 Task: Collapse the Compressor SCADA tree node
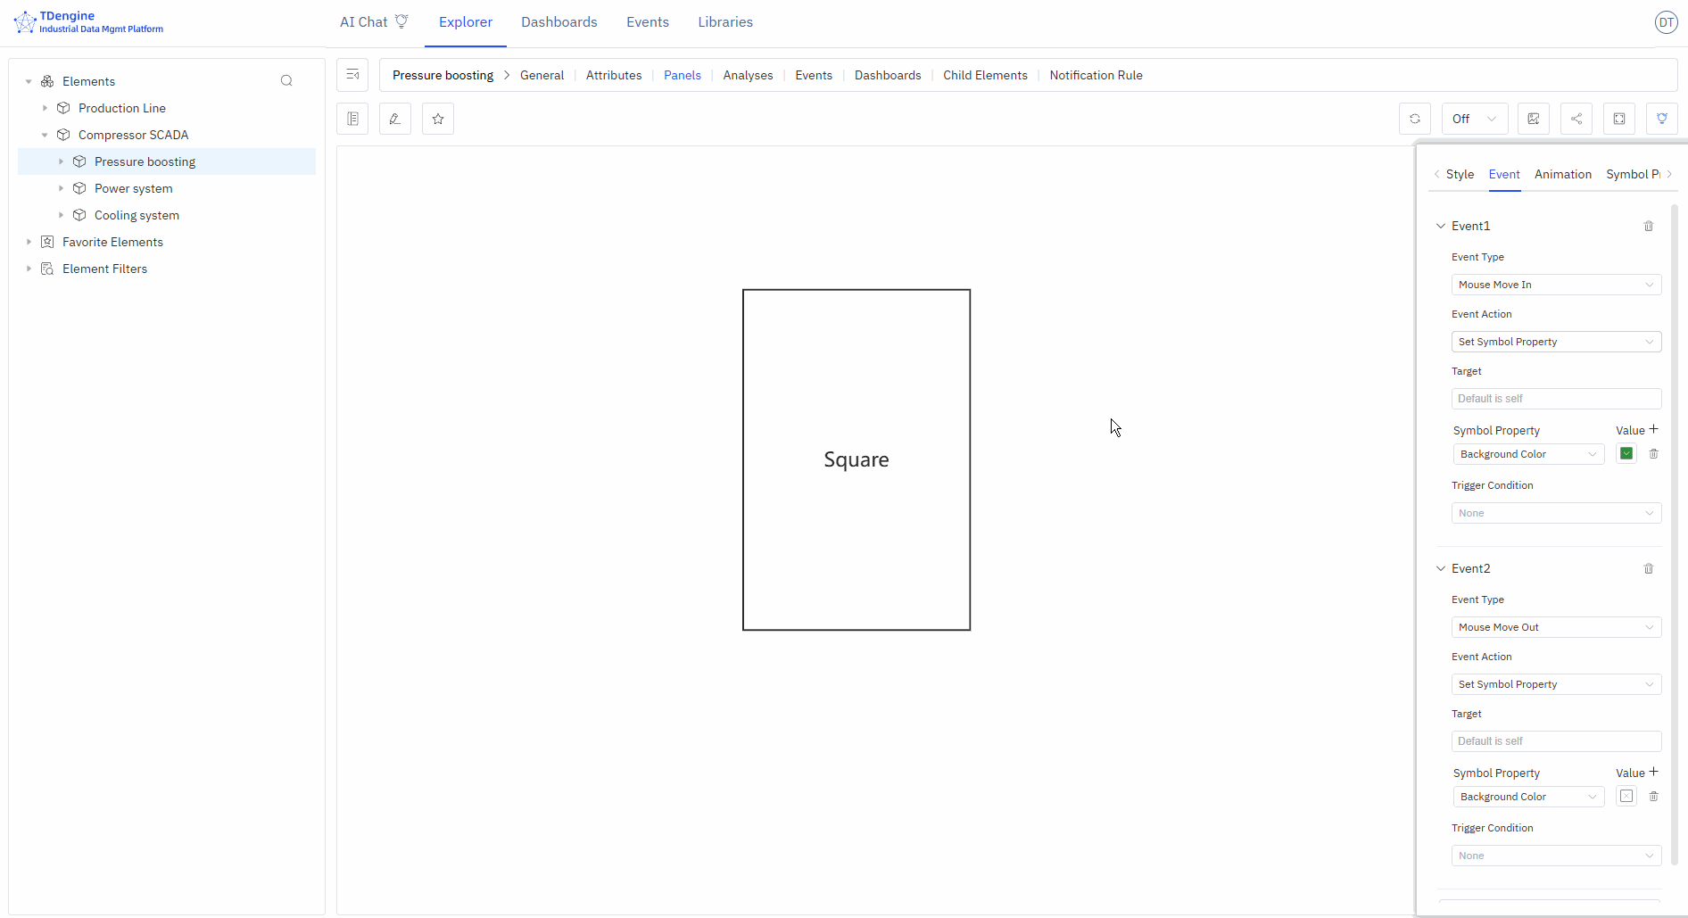pyautogui.click(x=45, y=135)
